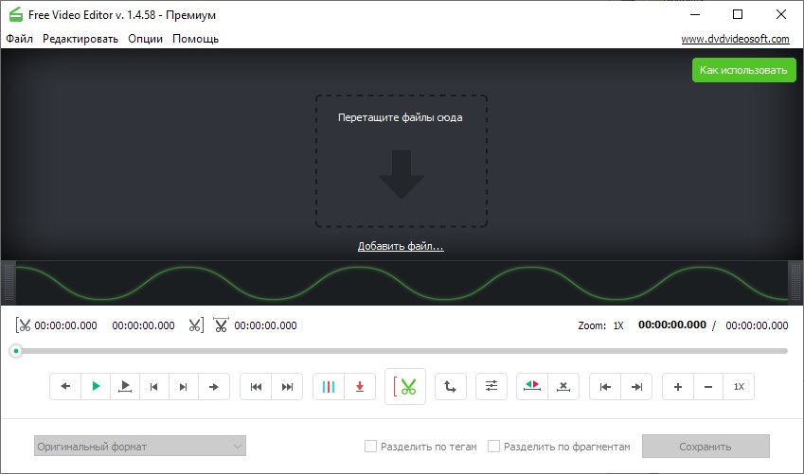Click the Перетащите файлы сюда drop zone
This screenshot has width=804, height=474.
[401, 161]
